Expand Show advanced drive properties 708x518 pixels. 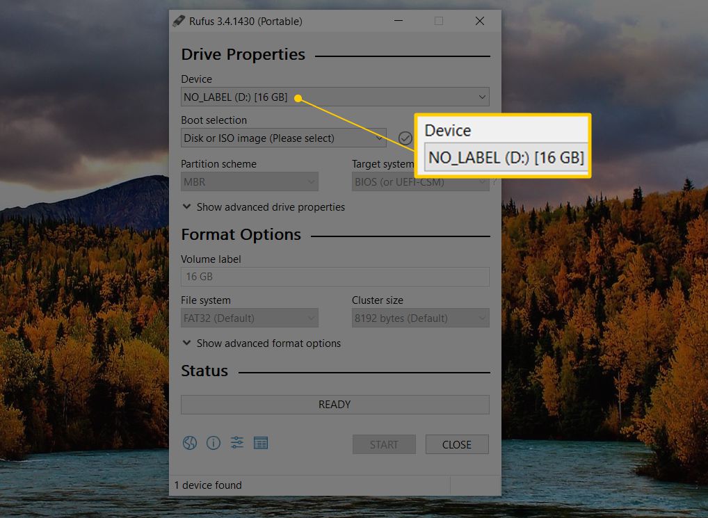pyautogui.click(x=264, y=207)
